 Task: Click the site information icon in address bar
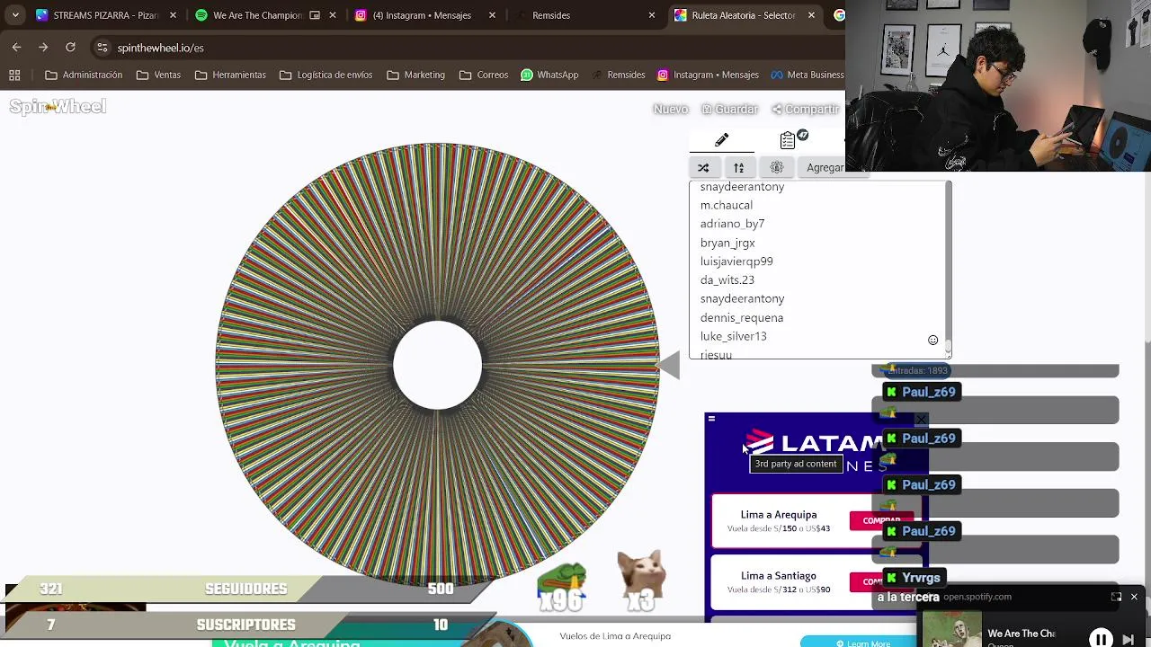coord(103,48)
